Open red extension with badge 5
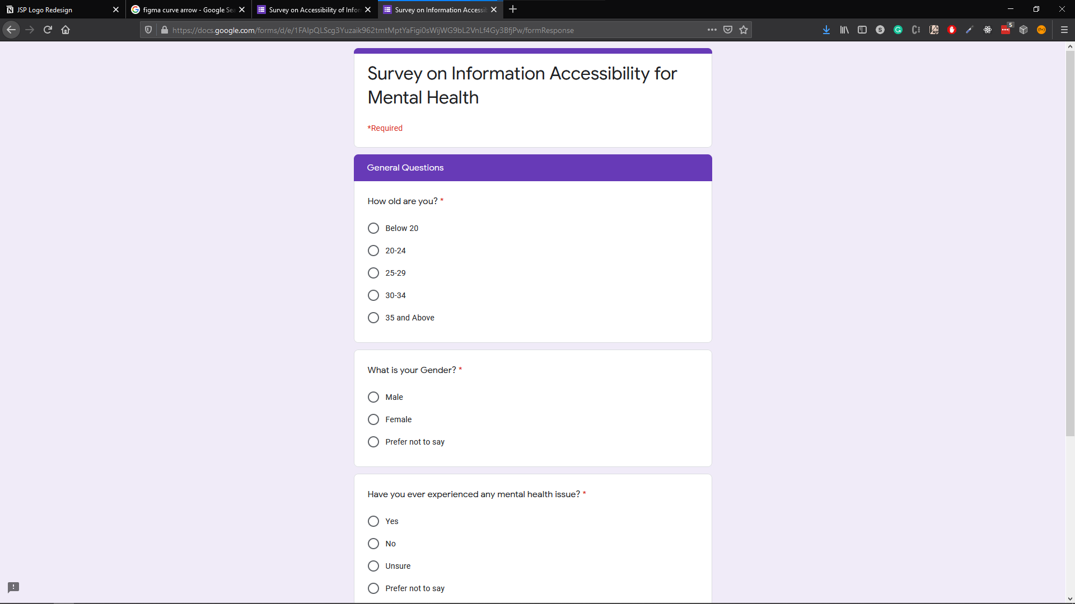Viewport: 1075px width, 604px height. [x=1006, y=29]
